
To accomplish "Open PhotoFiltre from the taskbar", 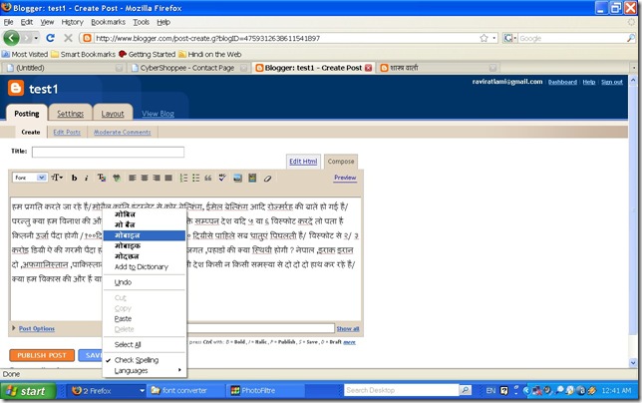I will [x=266, y=391].
